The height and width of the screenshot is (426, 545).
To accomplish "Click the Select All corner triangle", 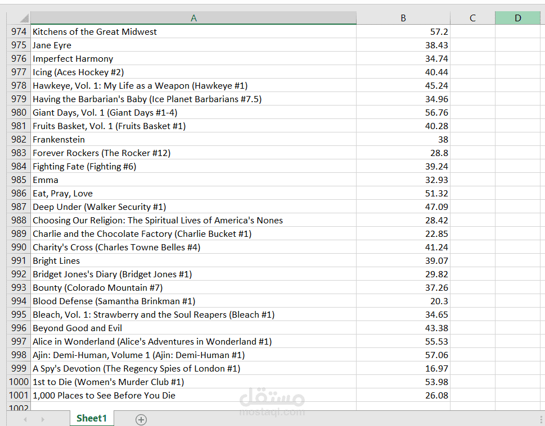I will [x=24, y=18].
